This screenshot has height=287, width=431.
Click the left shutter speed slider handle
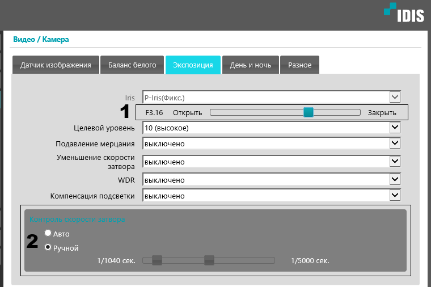click(x=157, y=260)
